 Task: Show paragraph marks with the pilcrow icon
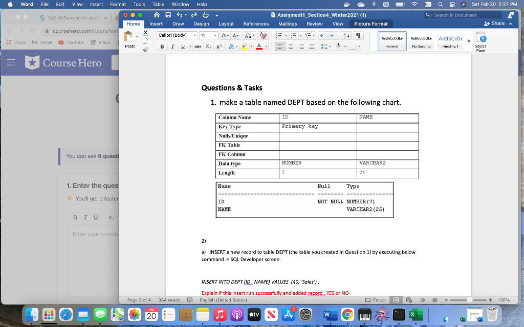pos(359,35)
